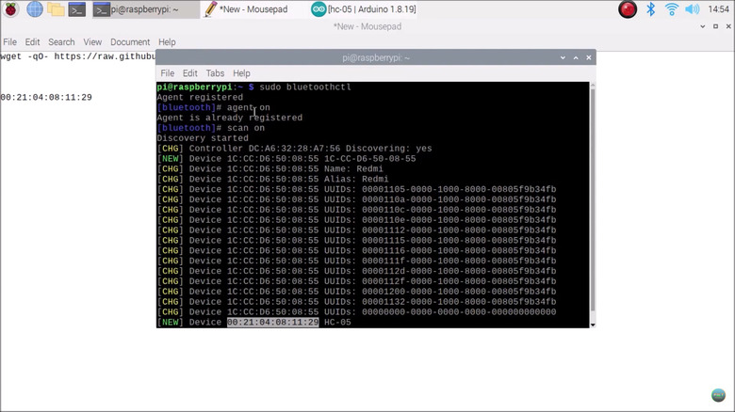Open the File Manager folder icon

(x=57, y=9)
